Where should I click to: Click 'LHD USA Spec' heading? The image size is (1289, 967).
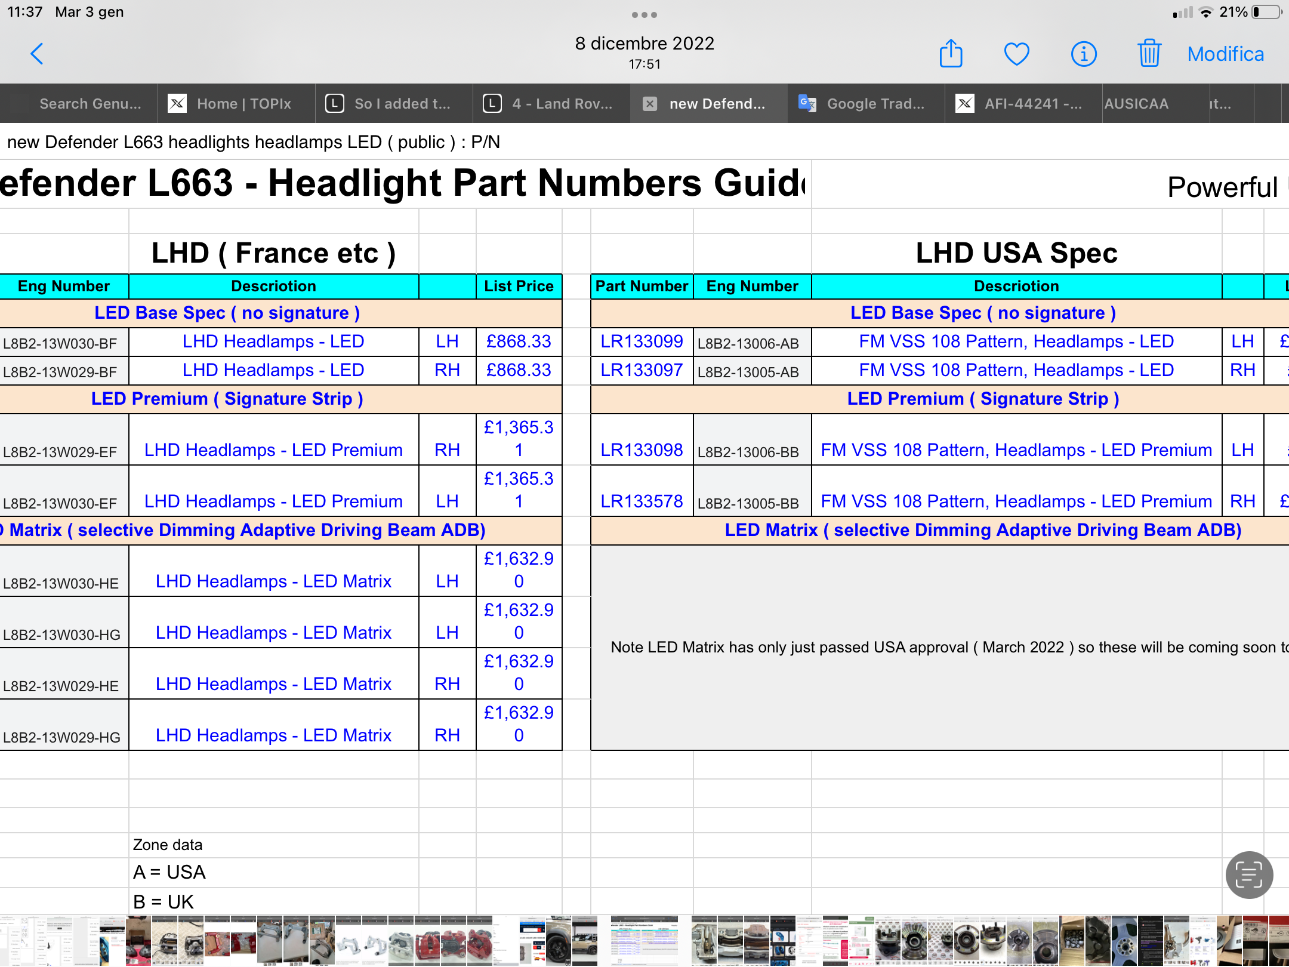tap(1016, 253)
